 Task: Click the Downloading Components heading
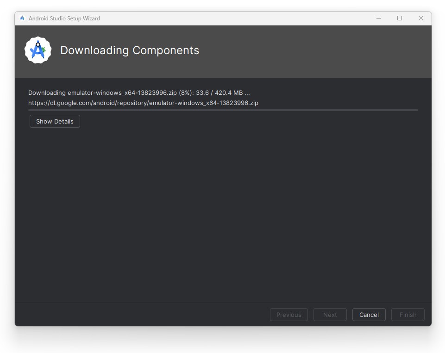(x=130, y=50)
